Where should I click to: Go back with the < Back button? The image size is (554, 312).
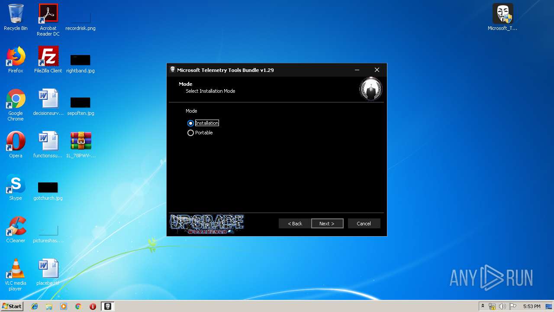(x=295, y=224)
